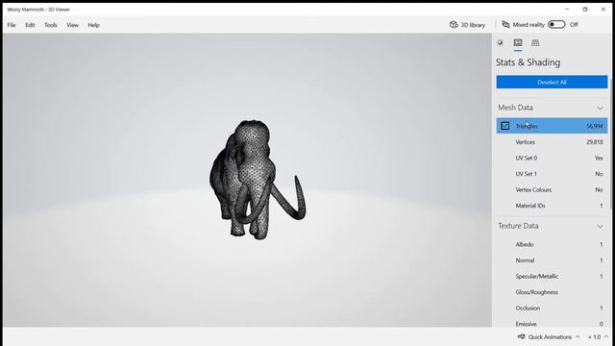Close the 3D Viewer window
The height and width of the screenshot is (346, 615).
603,9
